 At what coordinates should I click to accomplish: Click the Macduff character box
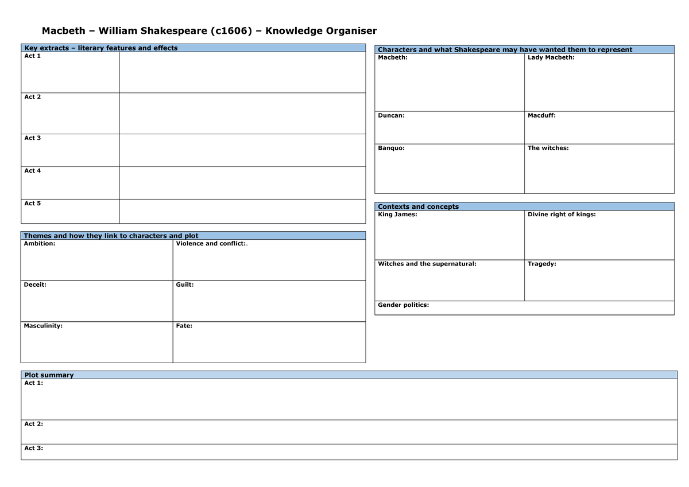tap(599, 127)
